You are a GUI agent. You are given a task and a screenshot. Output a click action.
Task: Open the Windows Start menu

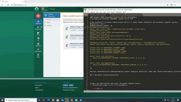click(x=2, y=100)
